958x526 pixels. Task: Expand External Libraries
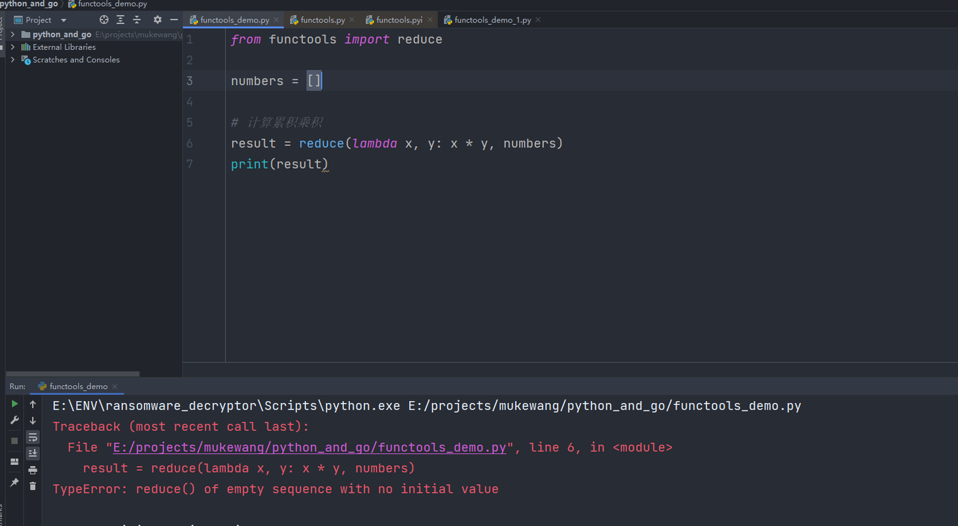tap(12, 47)
